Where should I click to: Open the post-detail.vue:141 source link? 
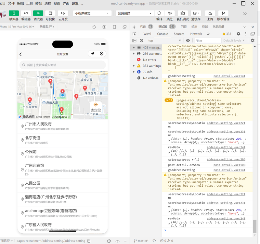pyautogui.click(x=234, y=76)
